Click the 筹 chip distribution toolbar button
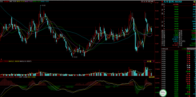 tap(142, 2)
